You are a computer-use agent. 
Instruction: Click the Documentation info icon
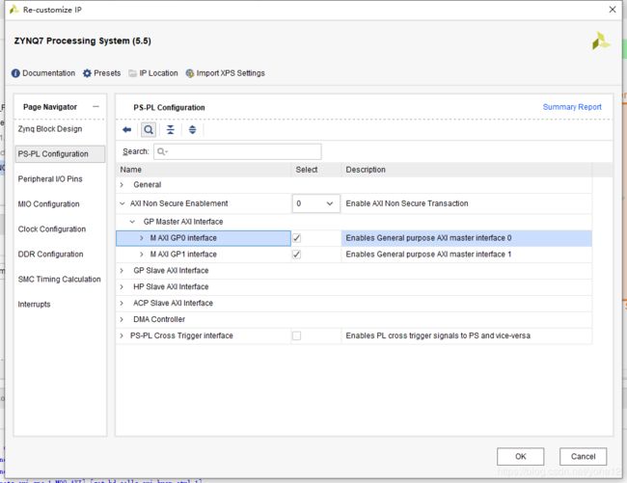pos(15,73)
